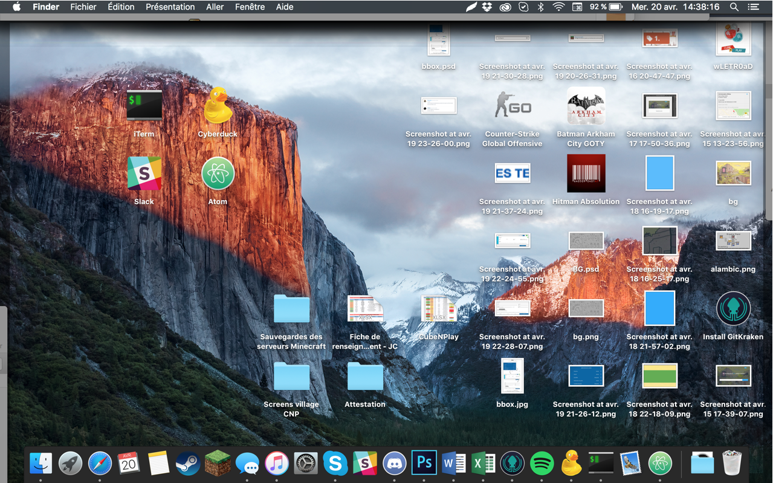Click the Atom desktop shortcut
Screen dimensions: 773x483
[x=218, y=174]
